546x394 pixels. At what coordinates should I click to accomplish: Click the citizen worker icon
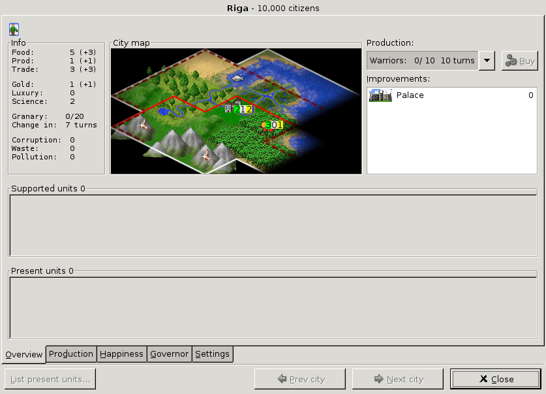click(14, 29)
